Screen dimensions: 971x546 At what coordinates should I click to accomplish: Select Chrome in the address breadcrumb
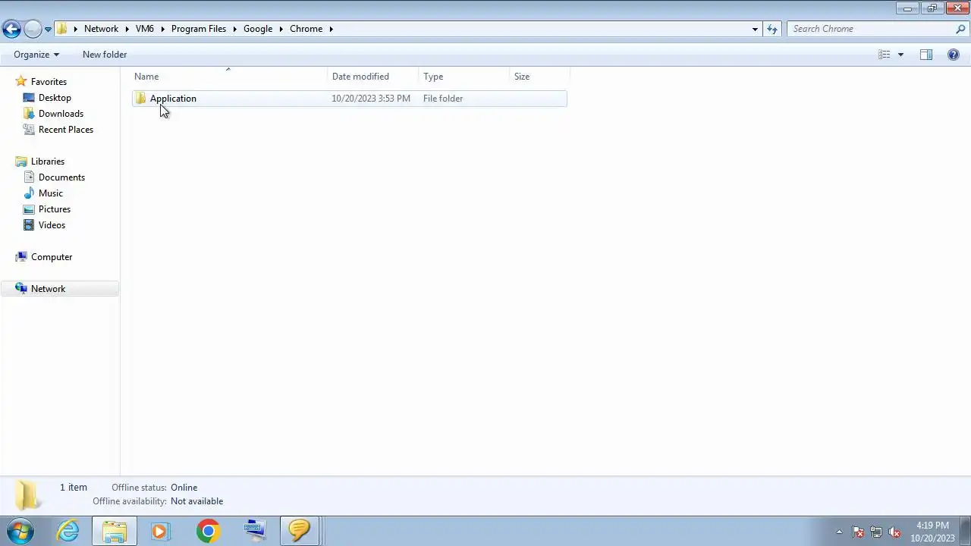[x=306, y=29]
